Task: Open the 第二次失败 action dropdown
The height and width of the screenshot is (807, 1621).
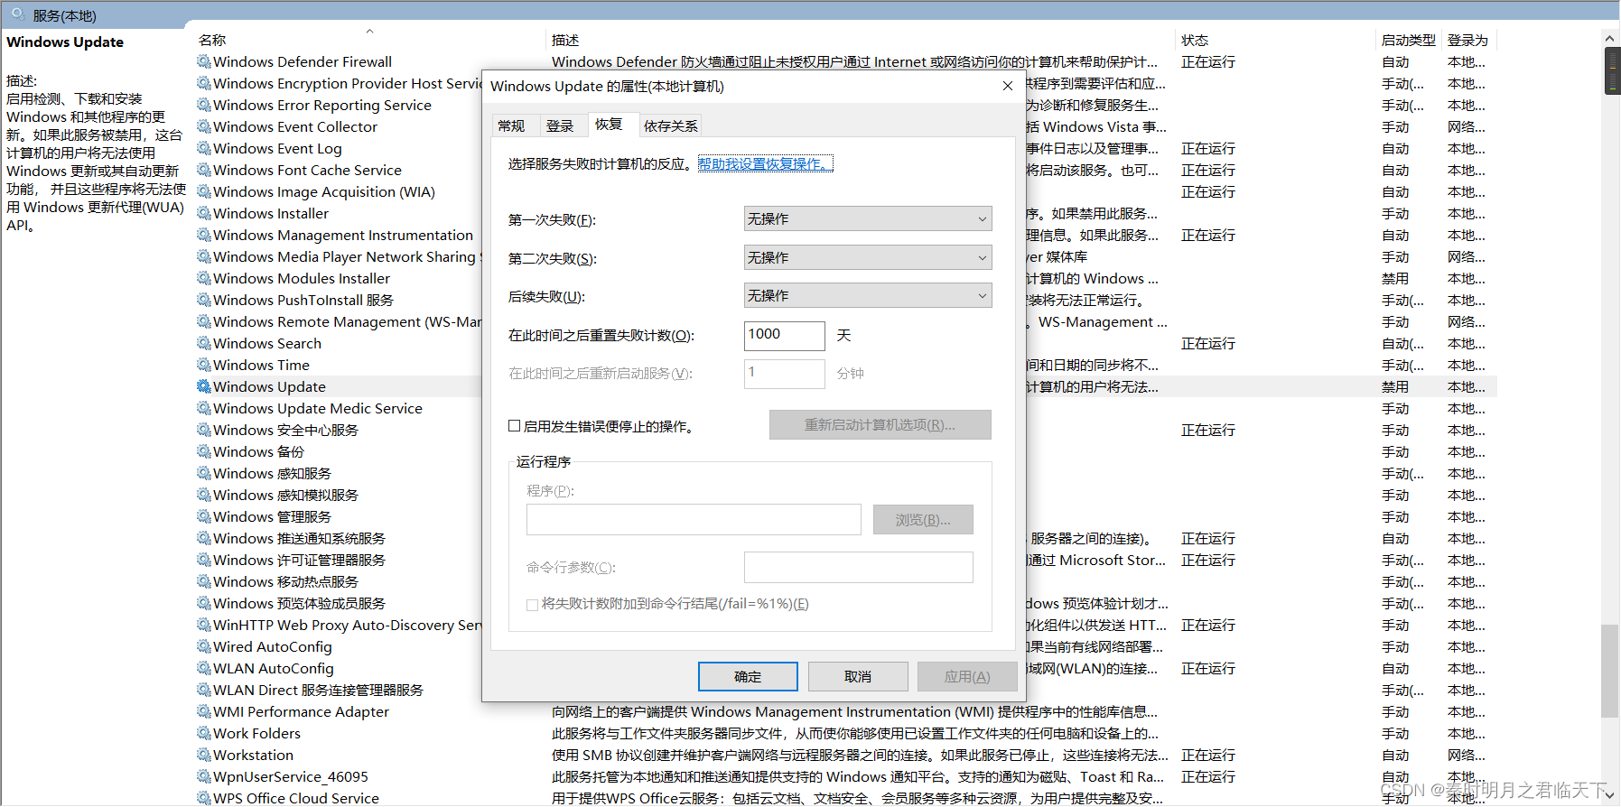Action: click(x=868, y=257)
